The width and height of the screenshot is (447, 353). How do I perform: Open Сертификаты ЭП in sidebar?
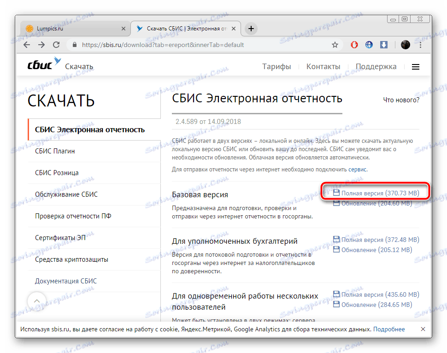[94, 238]
